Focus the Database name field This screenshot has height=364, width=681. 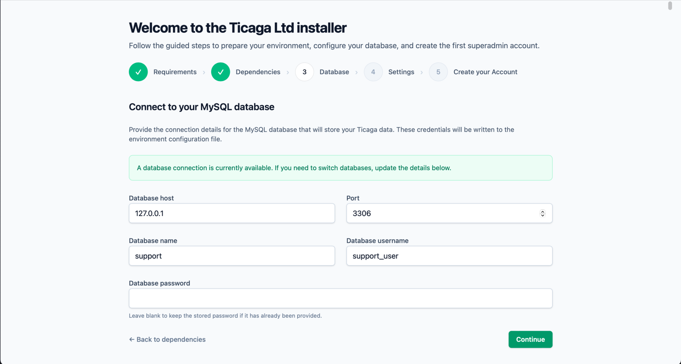pyautogui.click(x=231, y=256)
